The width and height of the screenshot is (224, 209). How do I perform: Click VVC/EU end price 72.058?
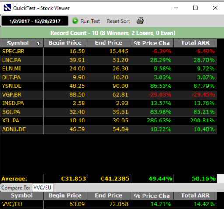coord(119,204)
